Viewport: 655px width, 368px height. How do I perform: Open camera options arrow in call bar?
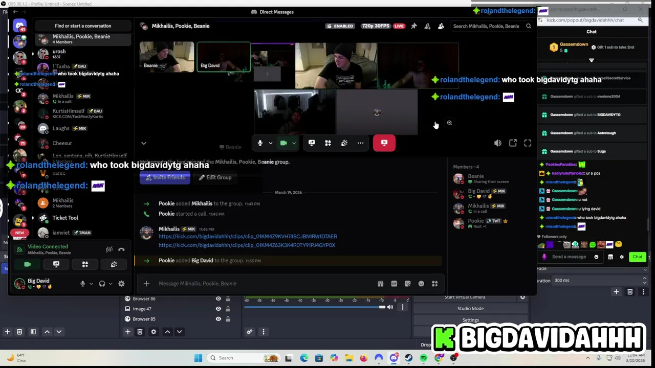[x=294, y=143]
